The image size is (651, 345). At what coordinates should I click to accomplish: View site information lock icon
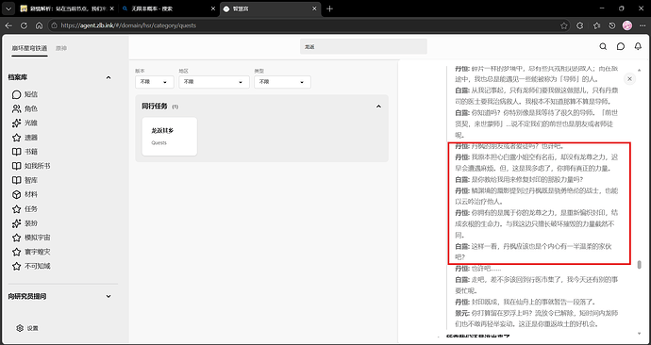coord(54,25)
